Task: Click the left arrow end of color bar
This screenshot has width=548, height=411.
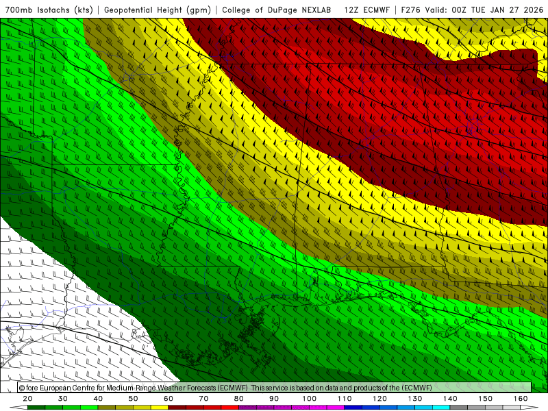Action: pyautogui.click(x=18, y=408)
